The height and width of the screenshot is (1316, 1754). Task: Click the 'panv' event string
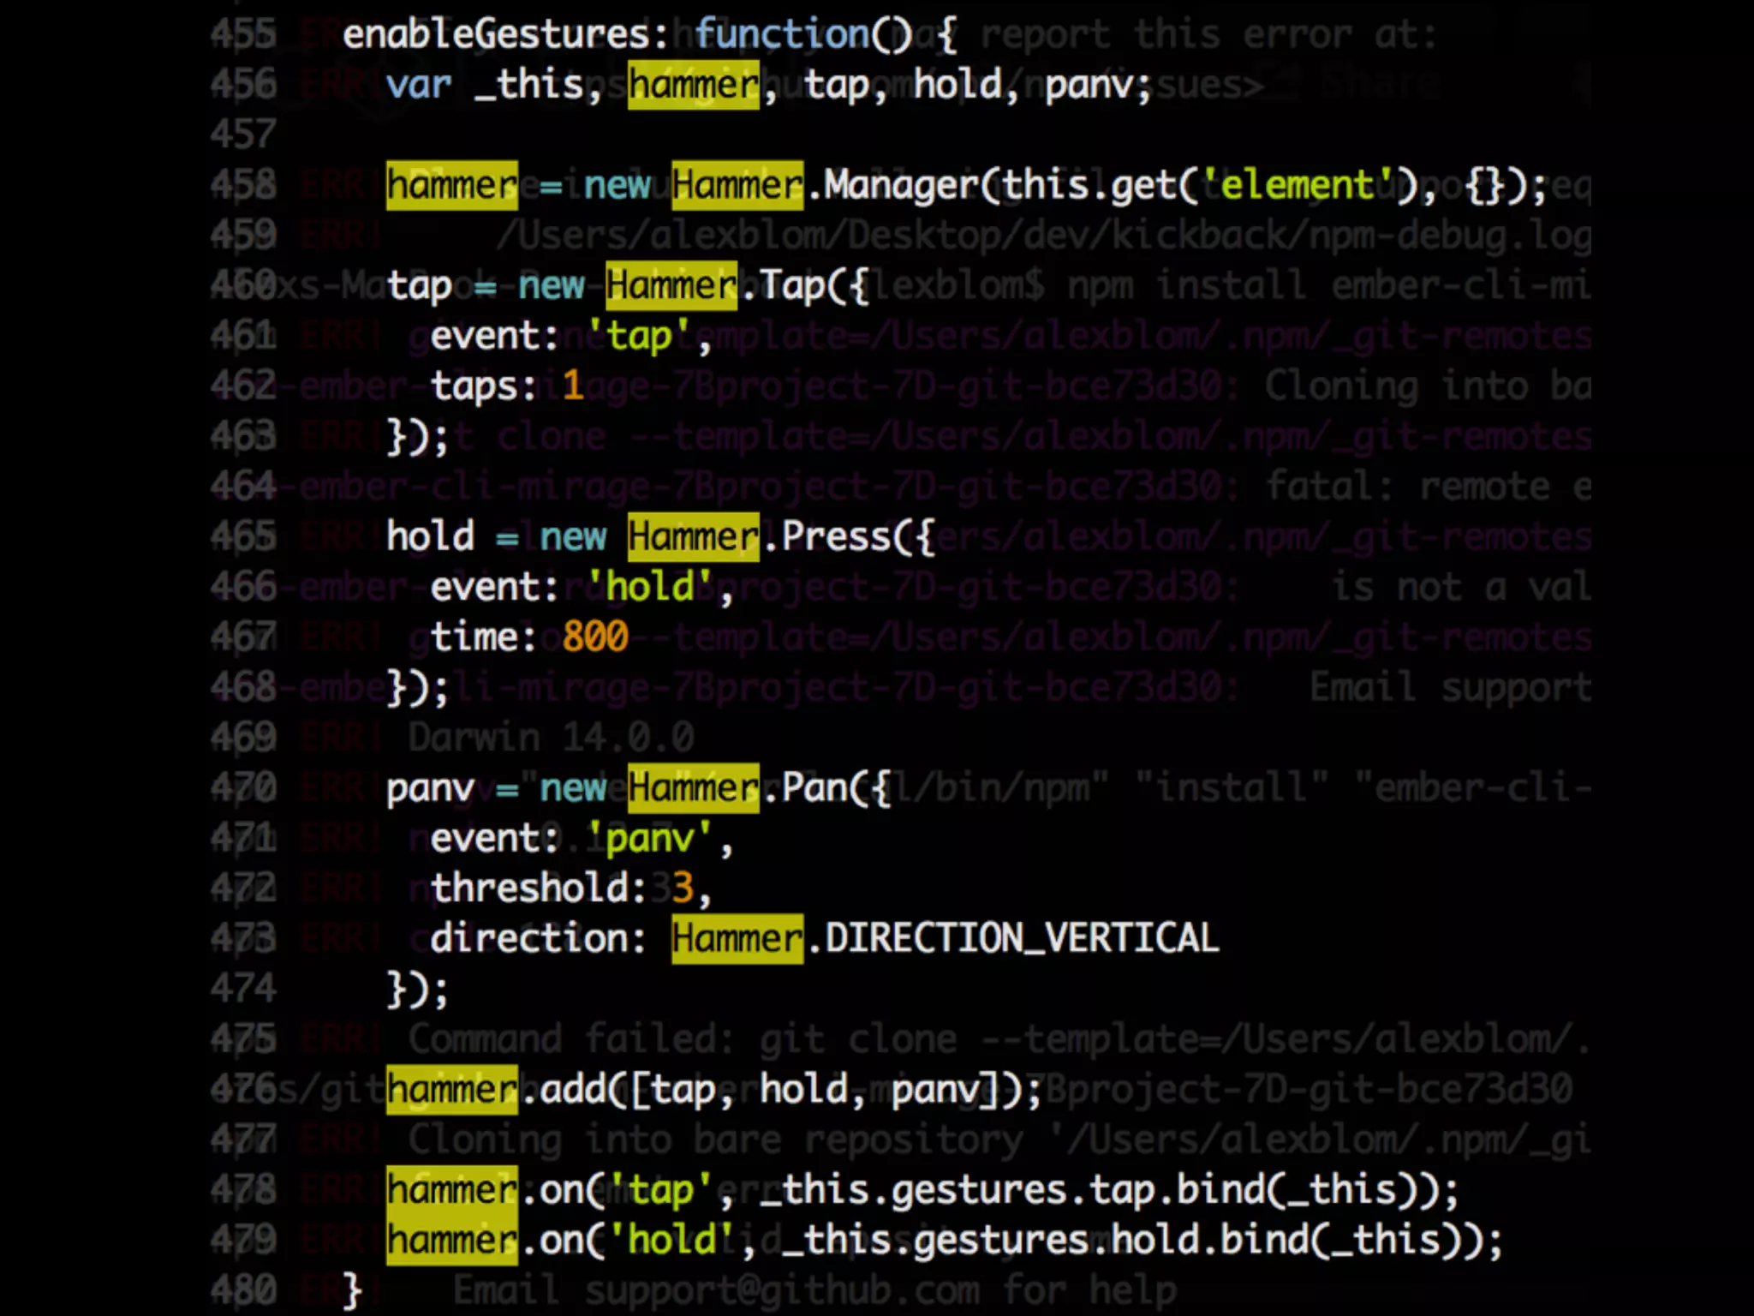(x=649, y=839)
